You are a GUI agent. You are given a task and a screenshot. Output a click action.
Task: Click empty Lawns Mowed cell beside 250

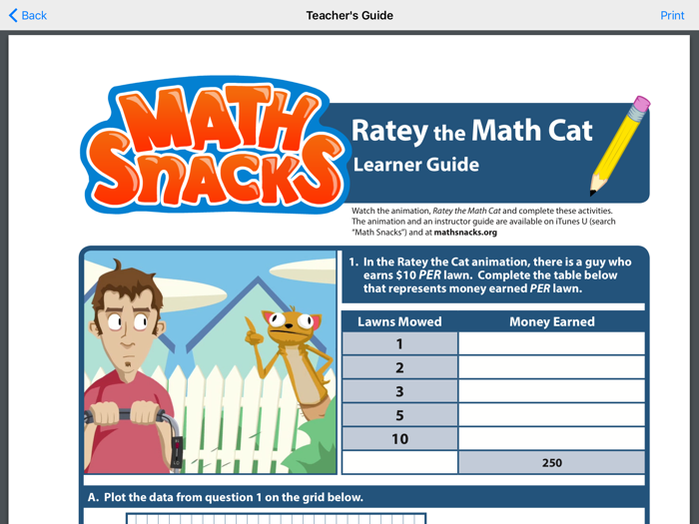coord(399,462)
